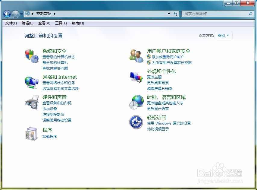
Task: Open the 文件(F) menu
Action: click(11, 23)
